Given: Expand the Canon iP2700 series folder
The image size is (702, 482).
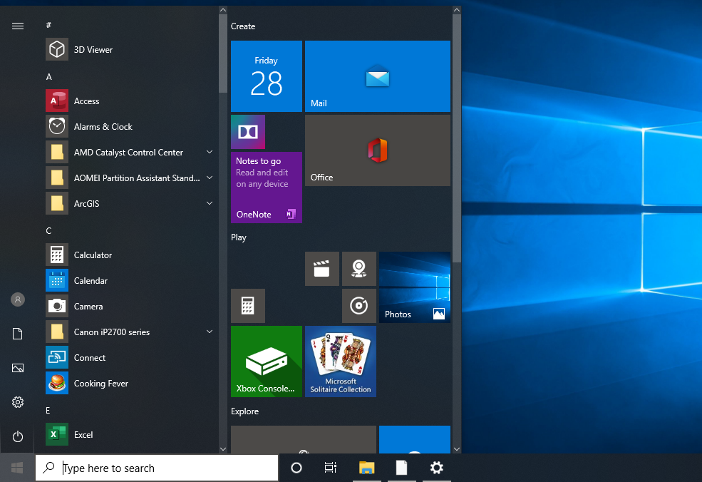Looking at the screenshot, I should 128,332.
